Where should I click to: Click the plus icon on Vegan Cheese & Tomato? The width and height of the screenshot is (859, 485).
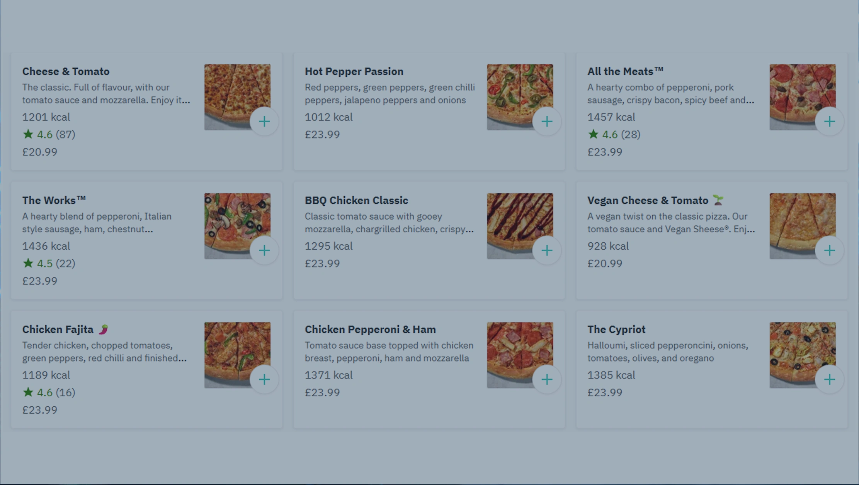pos(830,250)
